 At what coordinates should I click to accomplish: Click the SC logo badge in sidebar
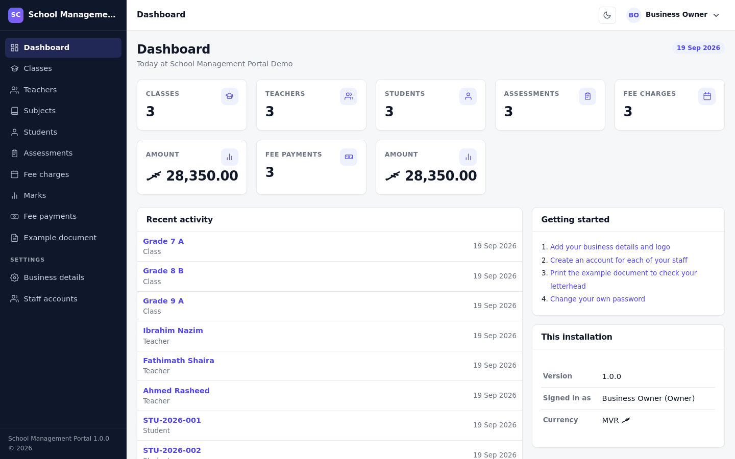(x=16, y=15)
